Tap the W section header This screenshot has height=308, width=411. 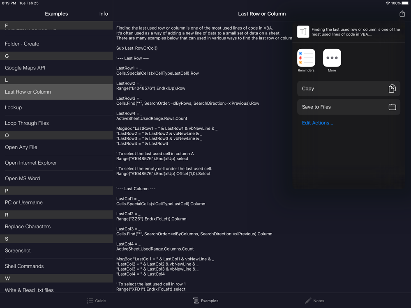pyautogui.click(x=56, y=278)
